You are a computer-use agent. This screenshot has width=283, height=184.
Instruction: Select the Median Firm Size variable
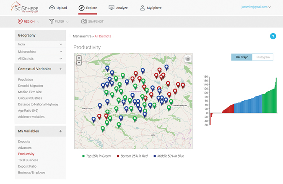[30, 92]
